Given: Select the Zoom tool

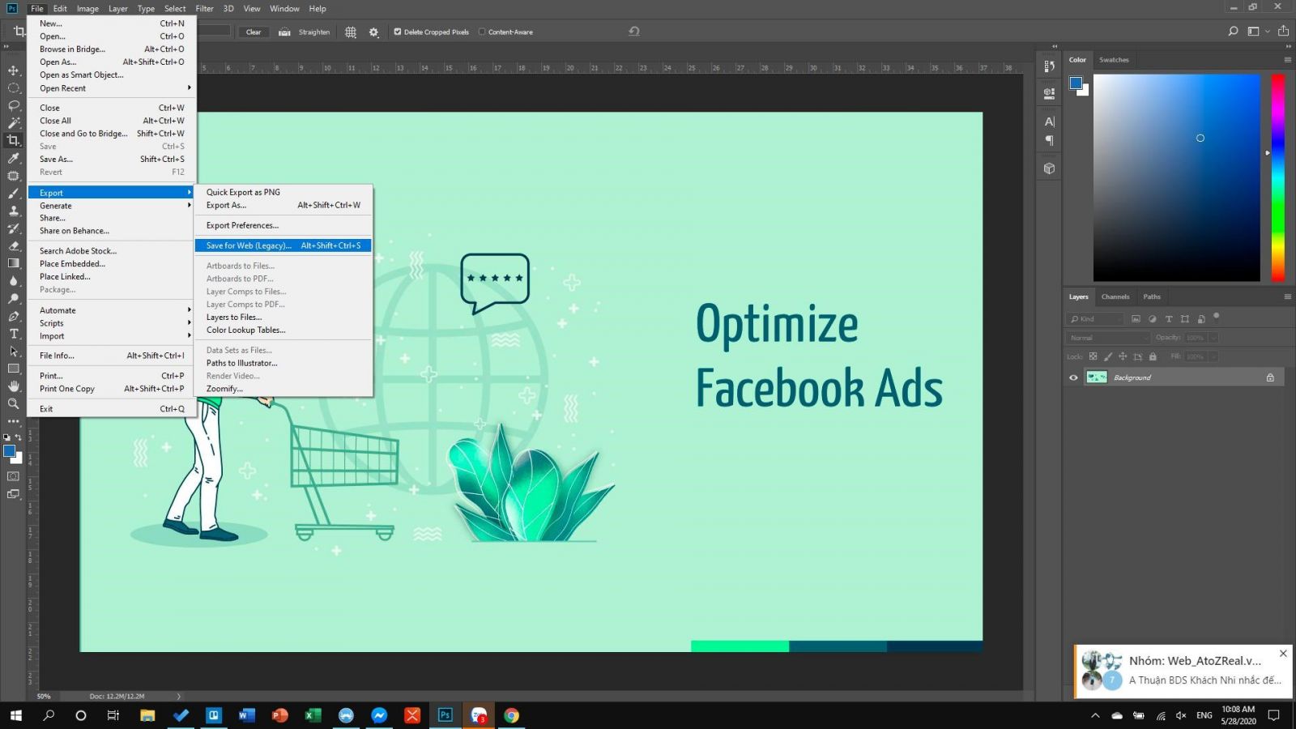Looking at the screenshot, I should pos(13,403).
